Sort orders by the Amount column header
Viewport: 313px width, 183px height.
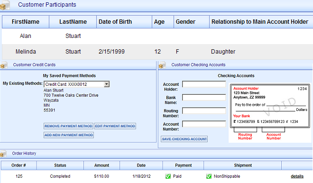[101, 165]
